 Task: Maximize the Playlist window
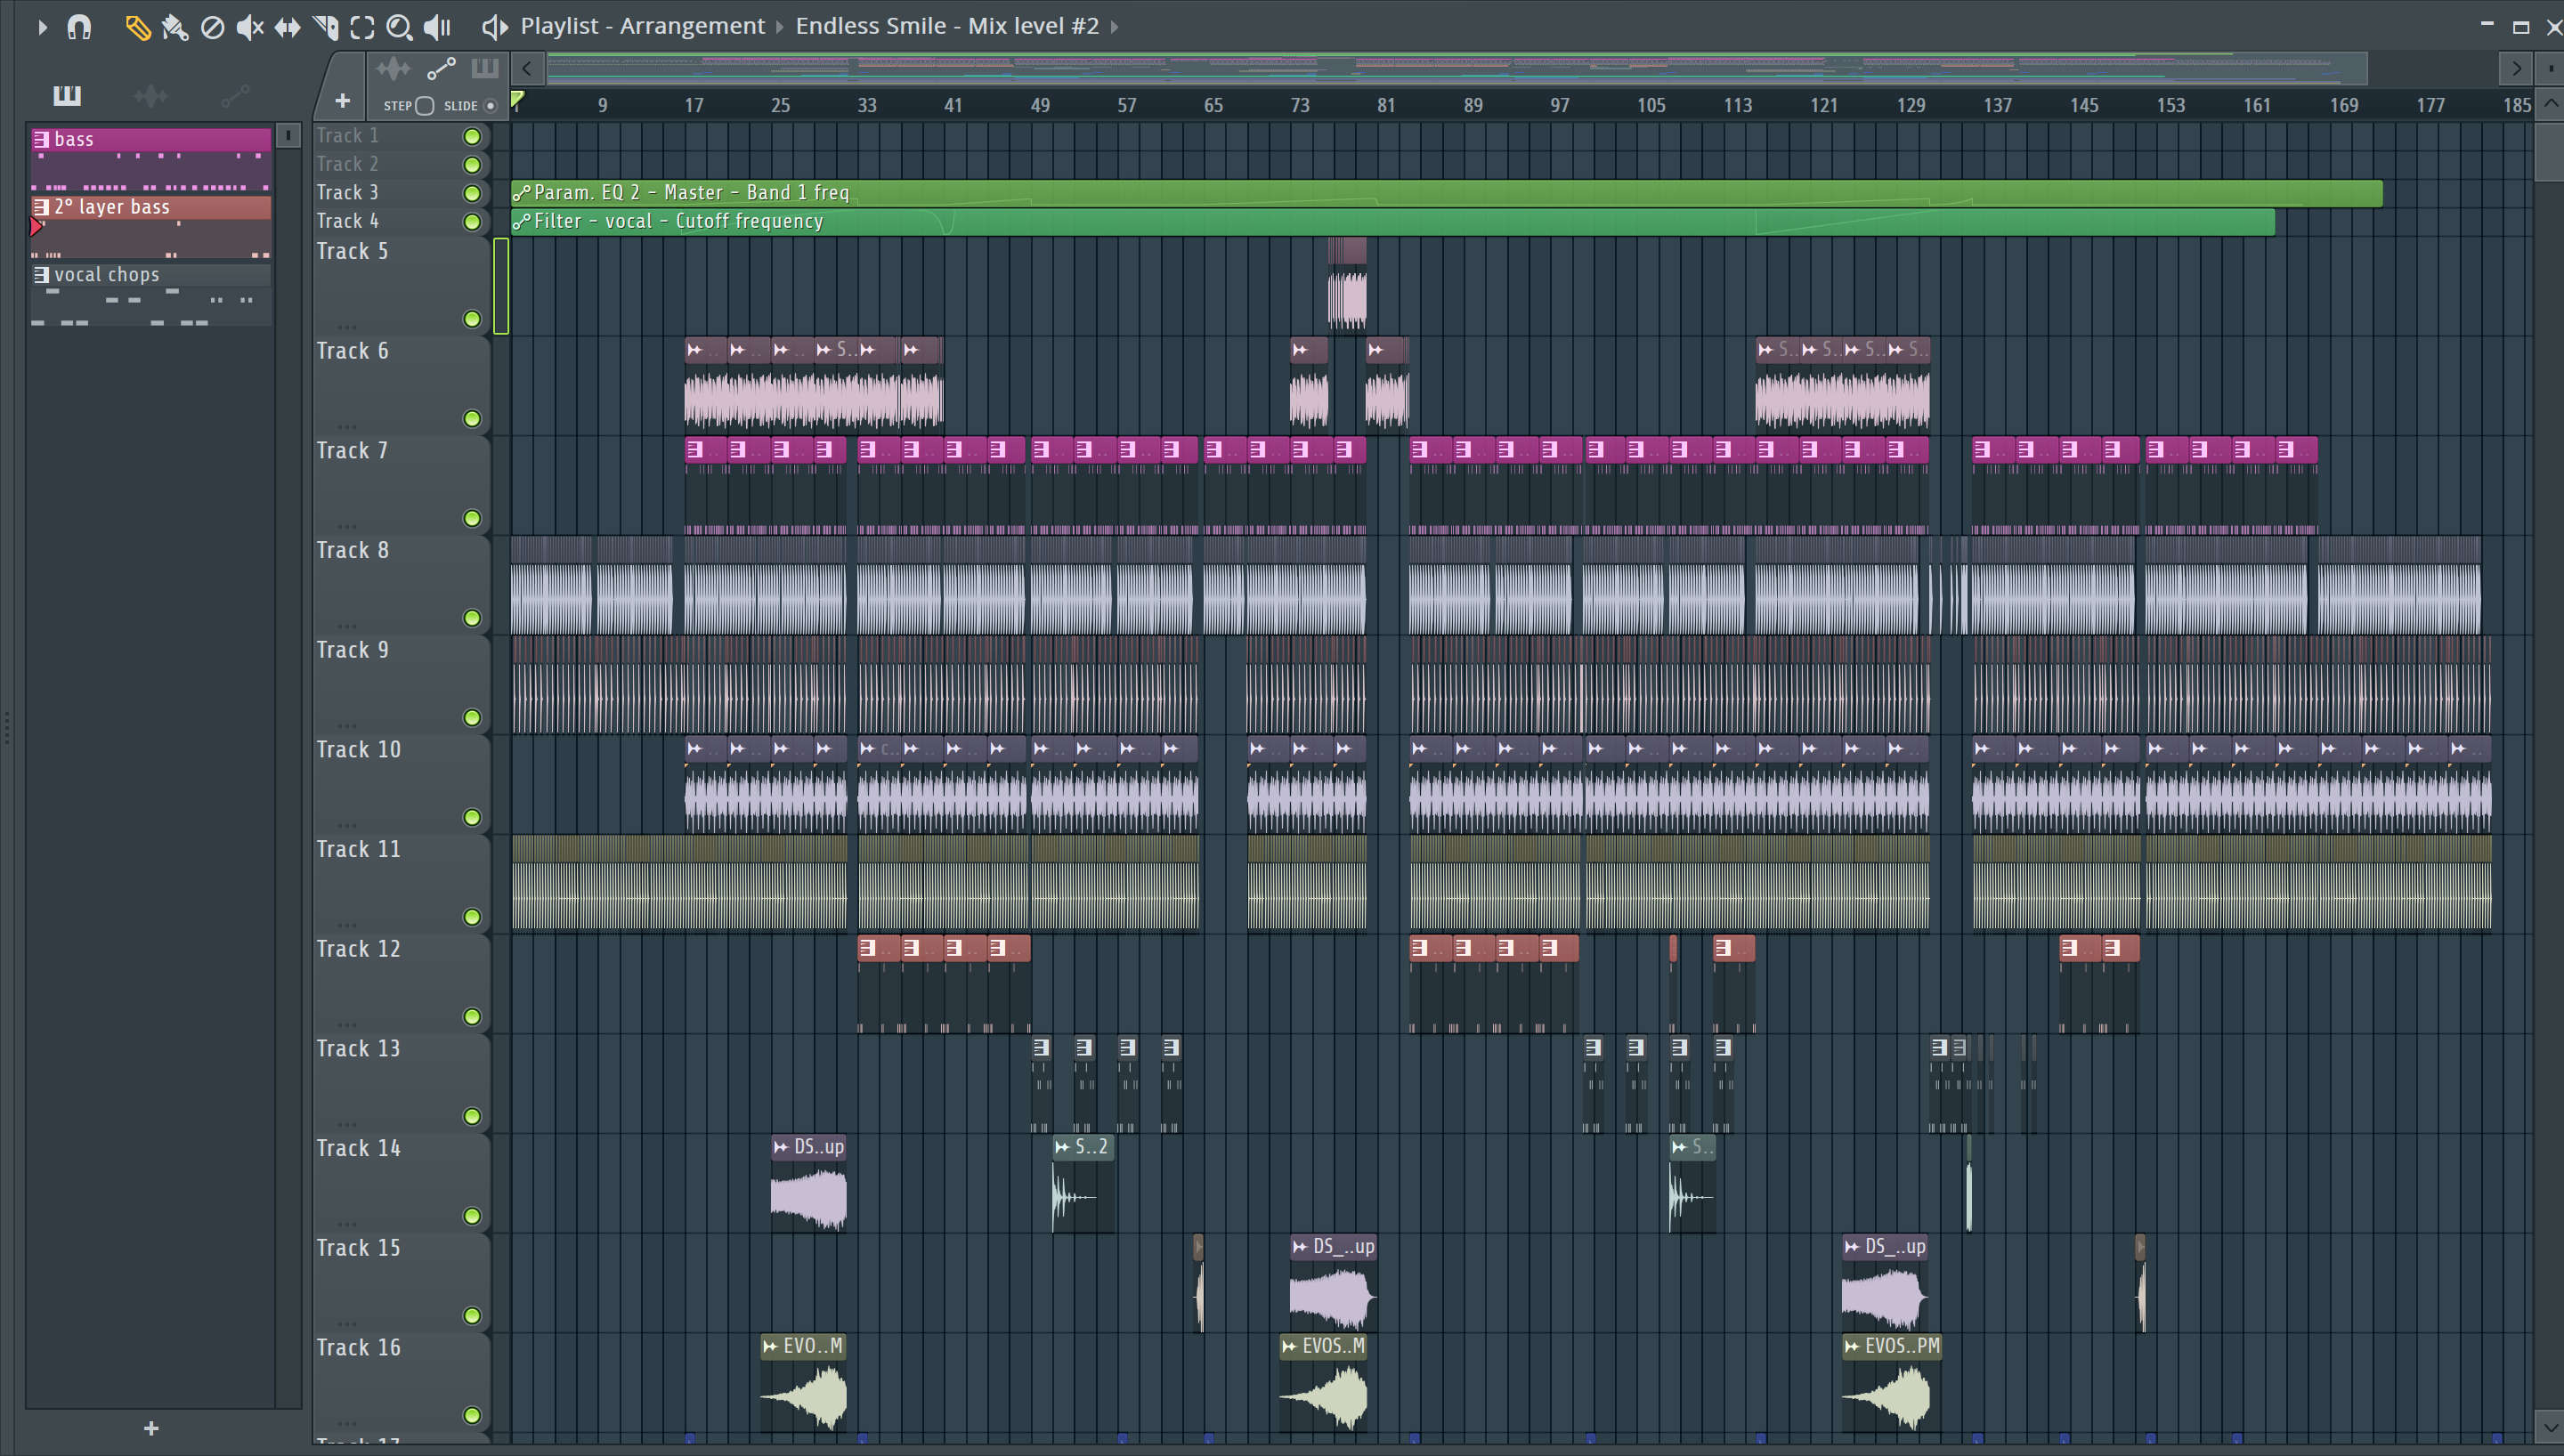2521,27
